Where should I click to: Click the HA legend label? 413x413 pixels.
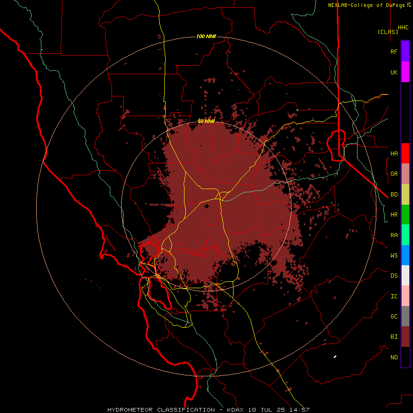click(394, 153)
